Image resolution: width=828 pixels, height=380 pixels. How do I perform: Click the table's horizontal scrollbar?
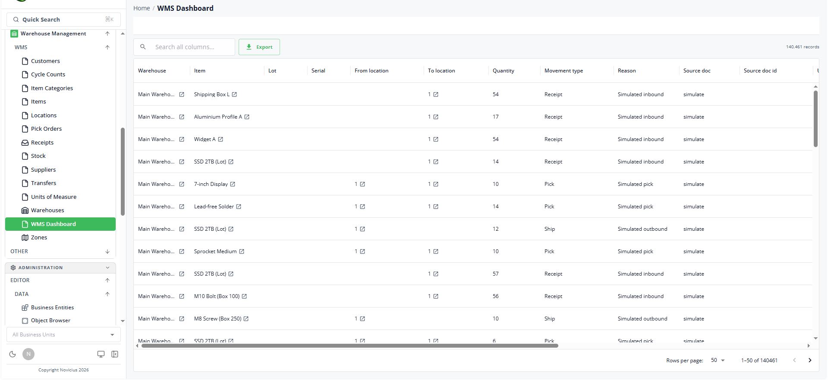[x=349, y=345]
